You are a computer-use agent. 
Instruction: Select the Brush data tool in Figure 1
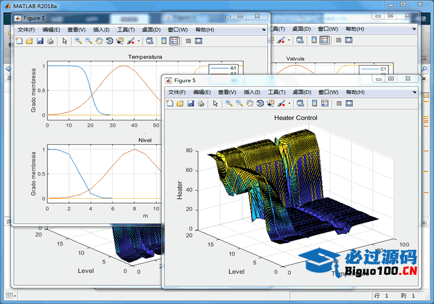(x=131, y=41)
